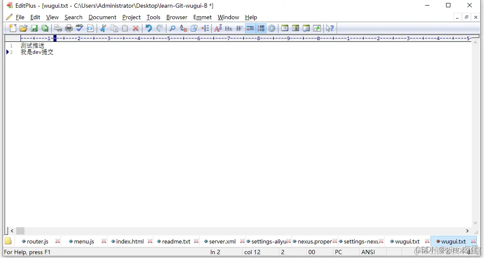Screen dimensions: 485x258
Task: Open the Window menu
Action: [x=228, y=18]
